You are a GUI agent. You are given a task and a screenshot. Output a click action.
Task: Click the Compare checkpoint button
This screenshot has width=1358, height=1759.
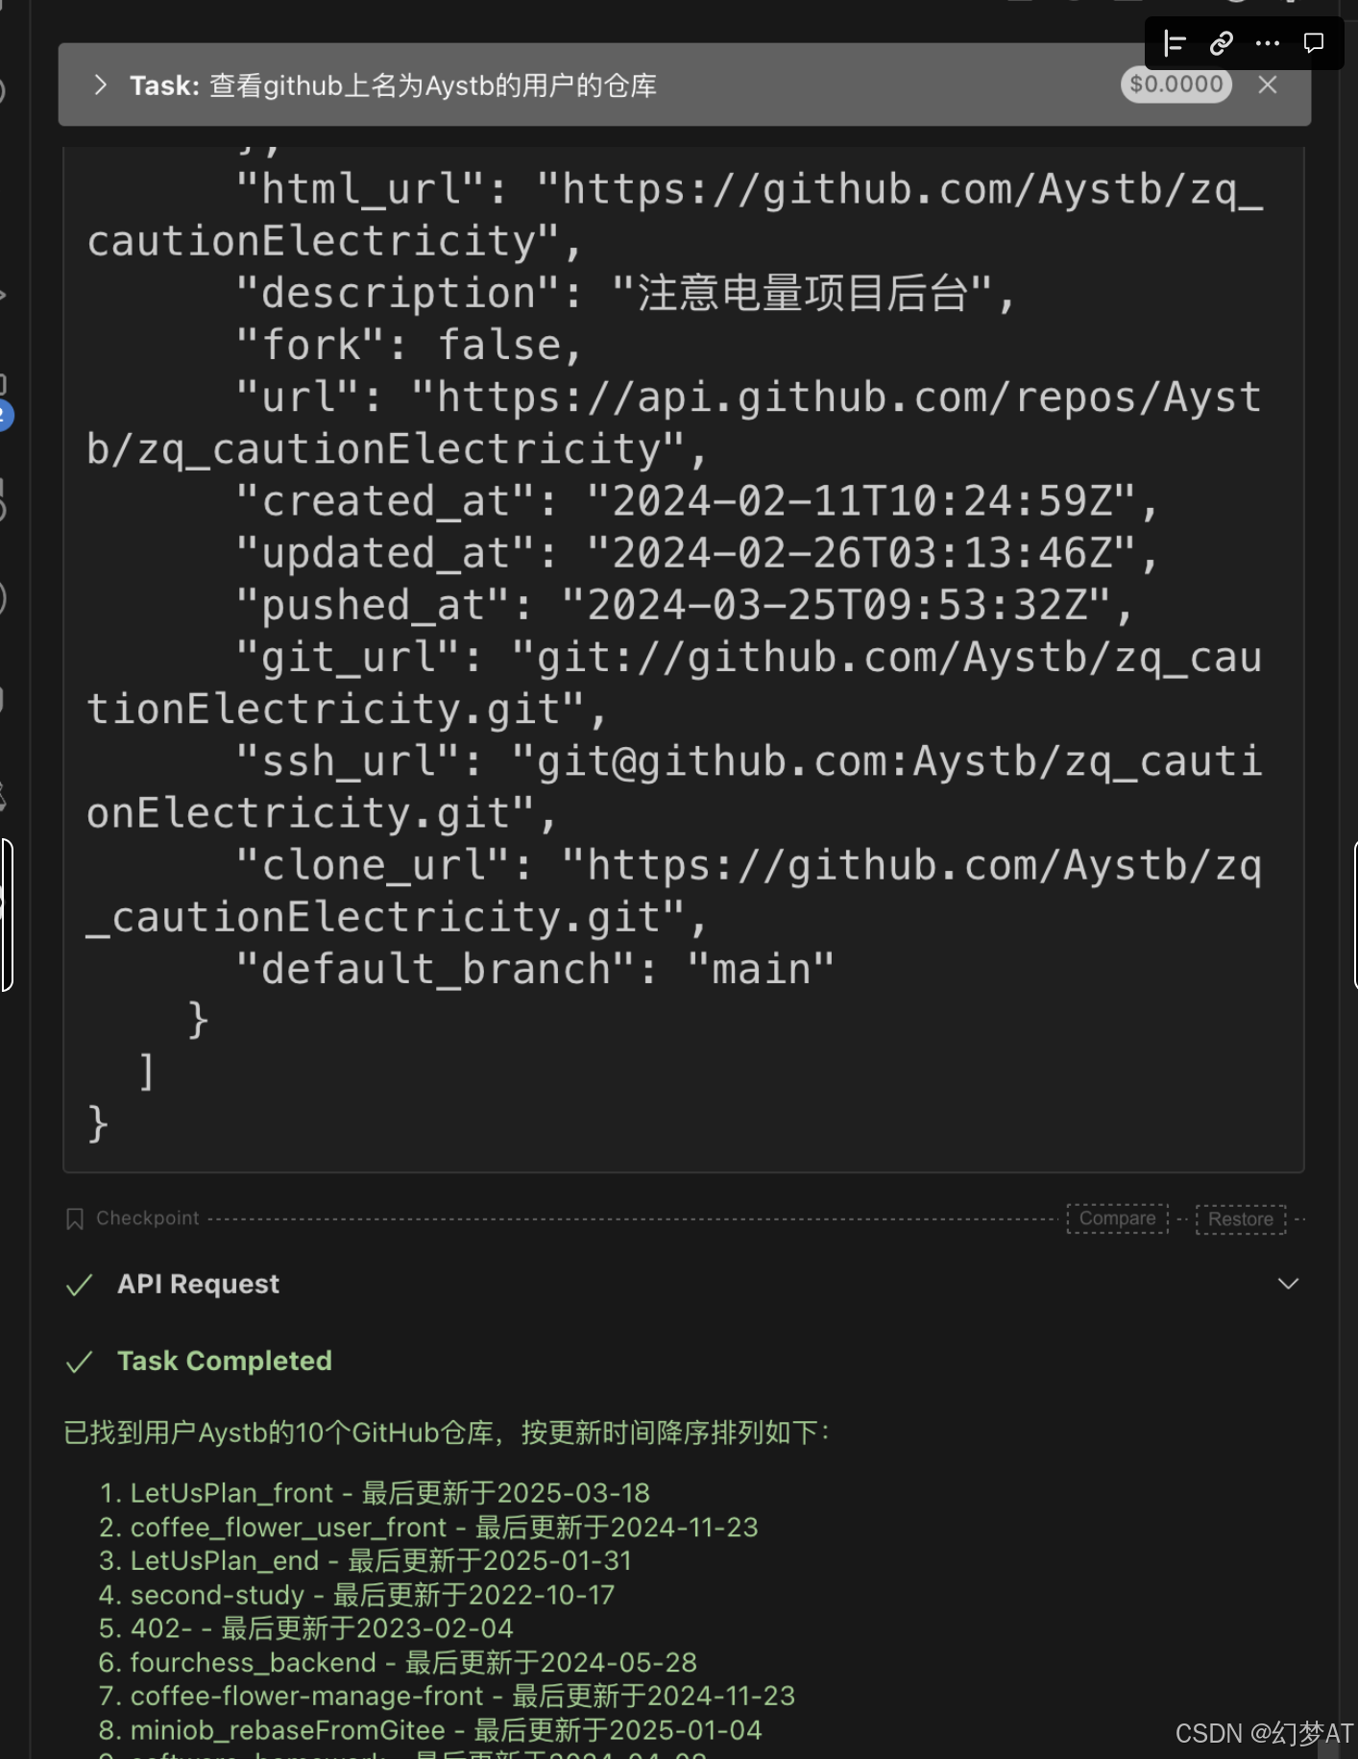1118,1218
